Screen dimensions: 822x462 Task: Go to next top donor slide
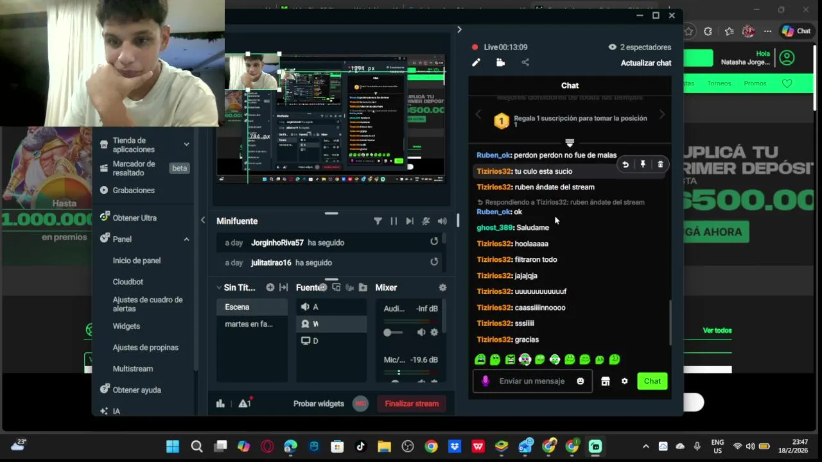tap(662, 114)
